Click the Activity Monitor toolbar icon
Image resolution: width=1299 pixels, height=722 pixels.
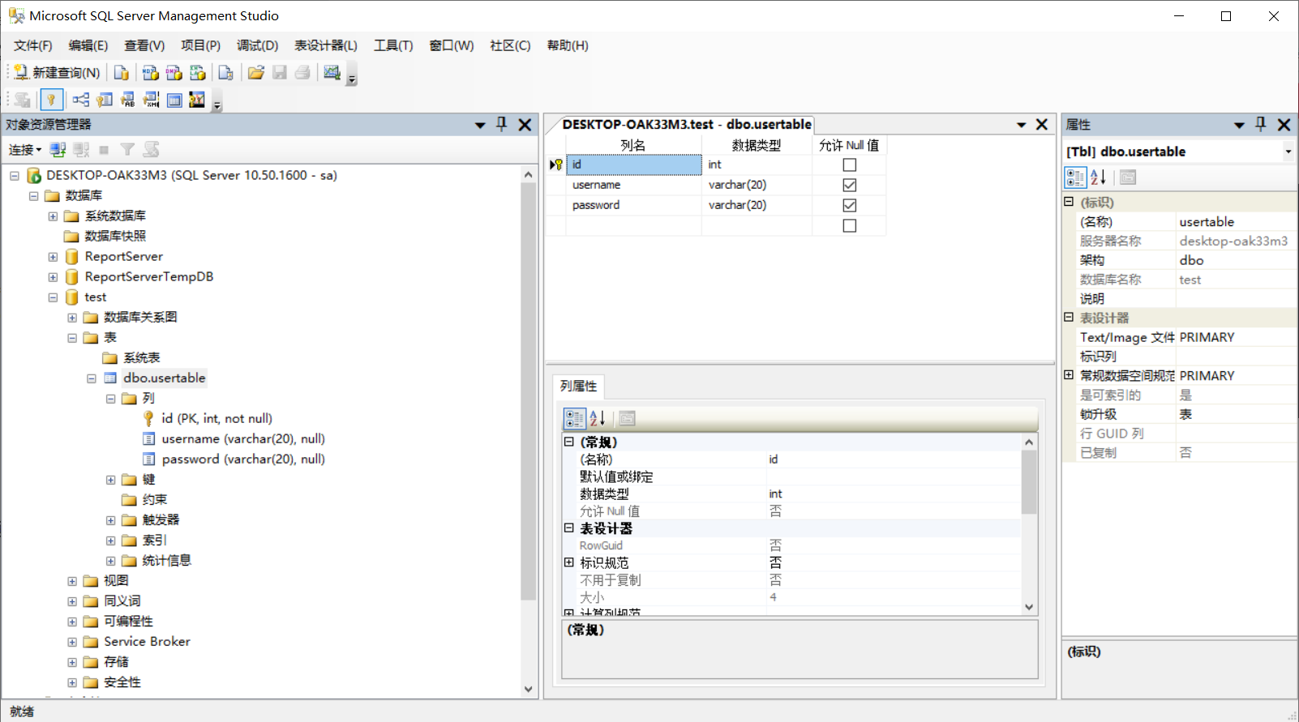pos(332,73)
